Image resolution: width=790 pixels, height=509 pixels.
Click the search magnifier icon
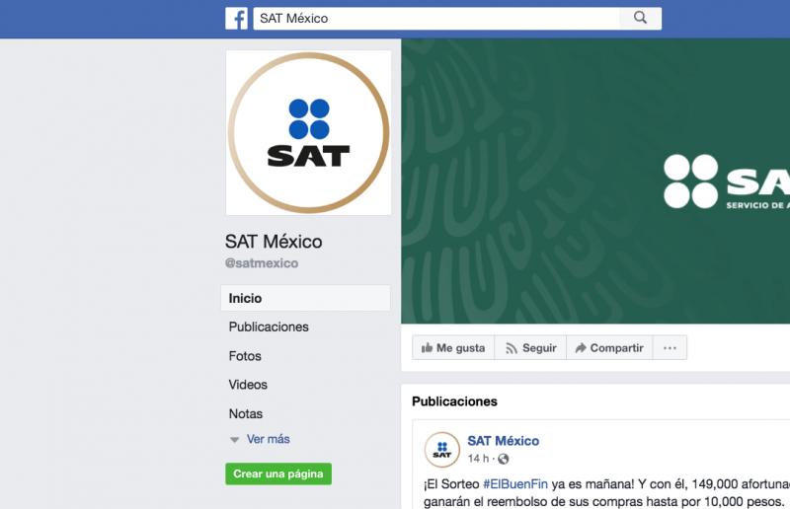click(x=640, y=18)
